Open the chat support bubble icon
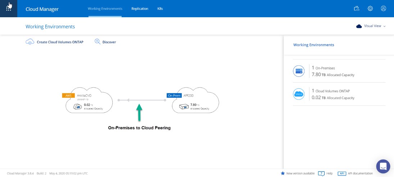 pyautogui.click(x=383, y=167)
